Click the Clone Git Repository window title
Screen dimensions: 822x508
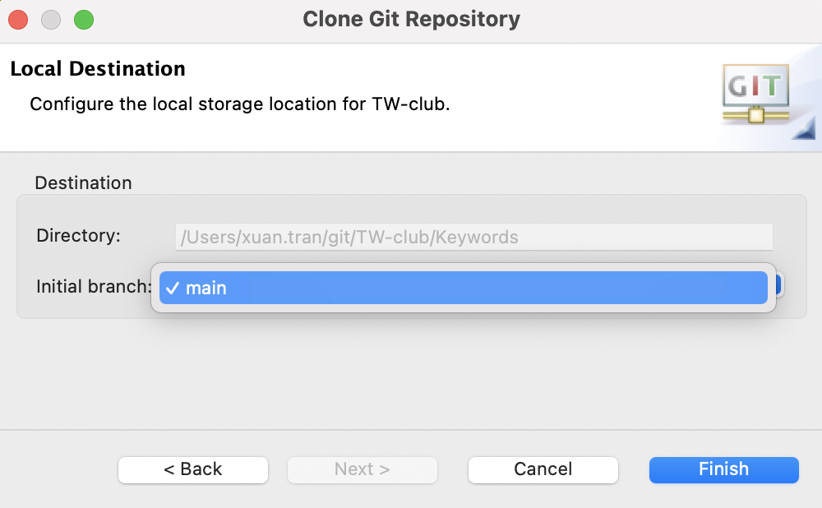(411, 19)
